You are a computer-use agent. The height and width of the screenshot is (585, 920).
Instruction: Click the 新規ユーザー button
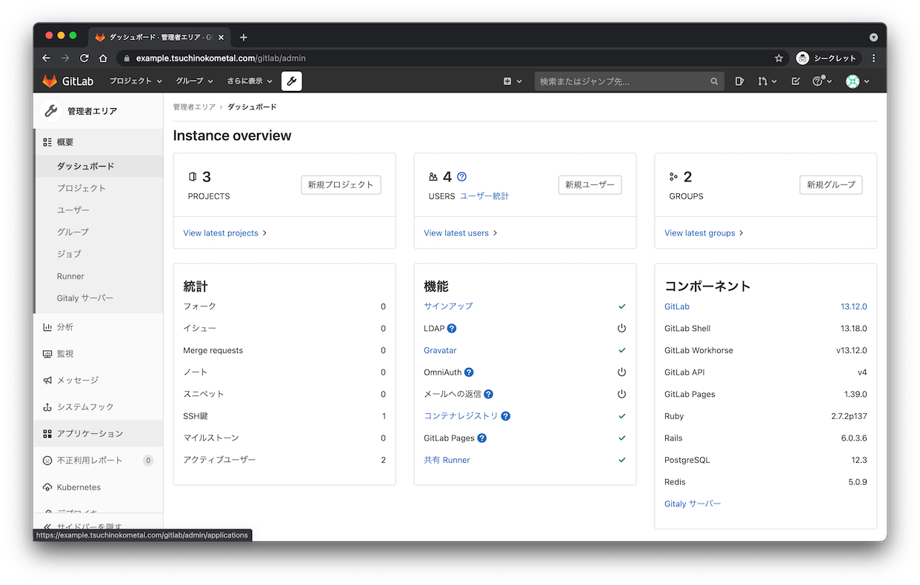(x=590, y=184)
